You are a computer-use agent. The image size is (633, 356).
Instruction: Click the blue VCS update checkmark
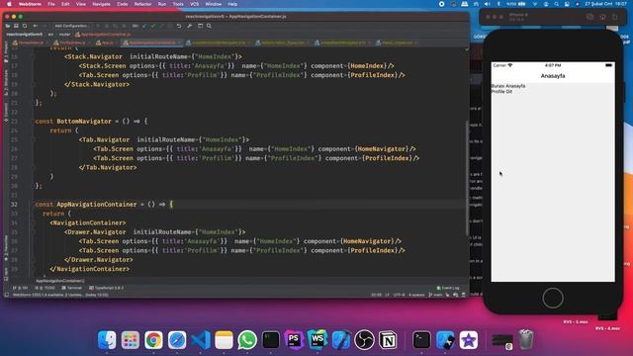point(144,26)
